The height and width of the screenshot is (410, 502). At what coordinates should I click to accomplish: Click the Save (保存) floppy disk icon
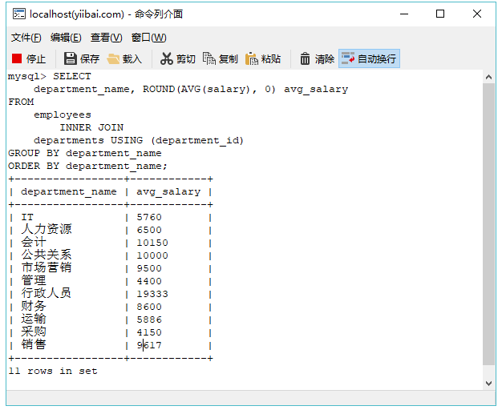[70, 58]
